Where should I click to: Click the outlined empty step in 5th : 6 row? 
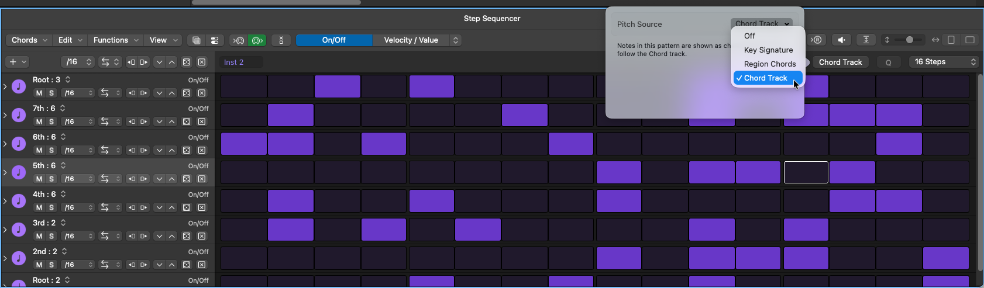(806, 172)
